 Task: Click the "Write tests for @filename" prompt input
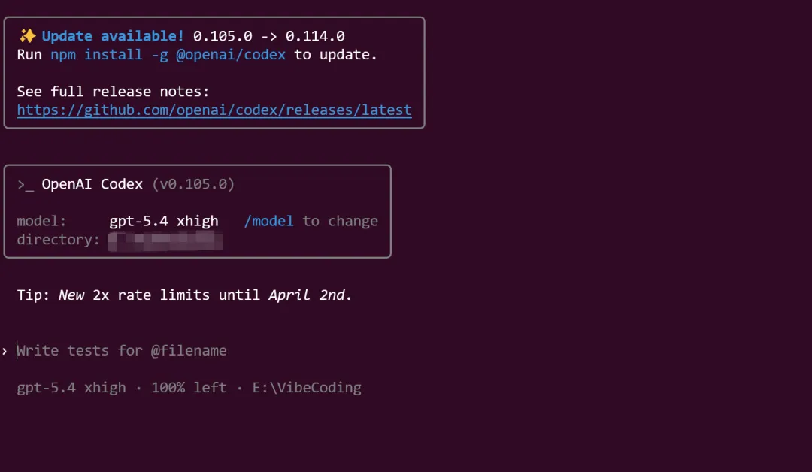122,351
